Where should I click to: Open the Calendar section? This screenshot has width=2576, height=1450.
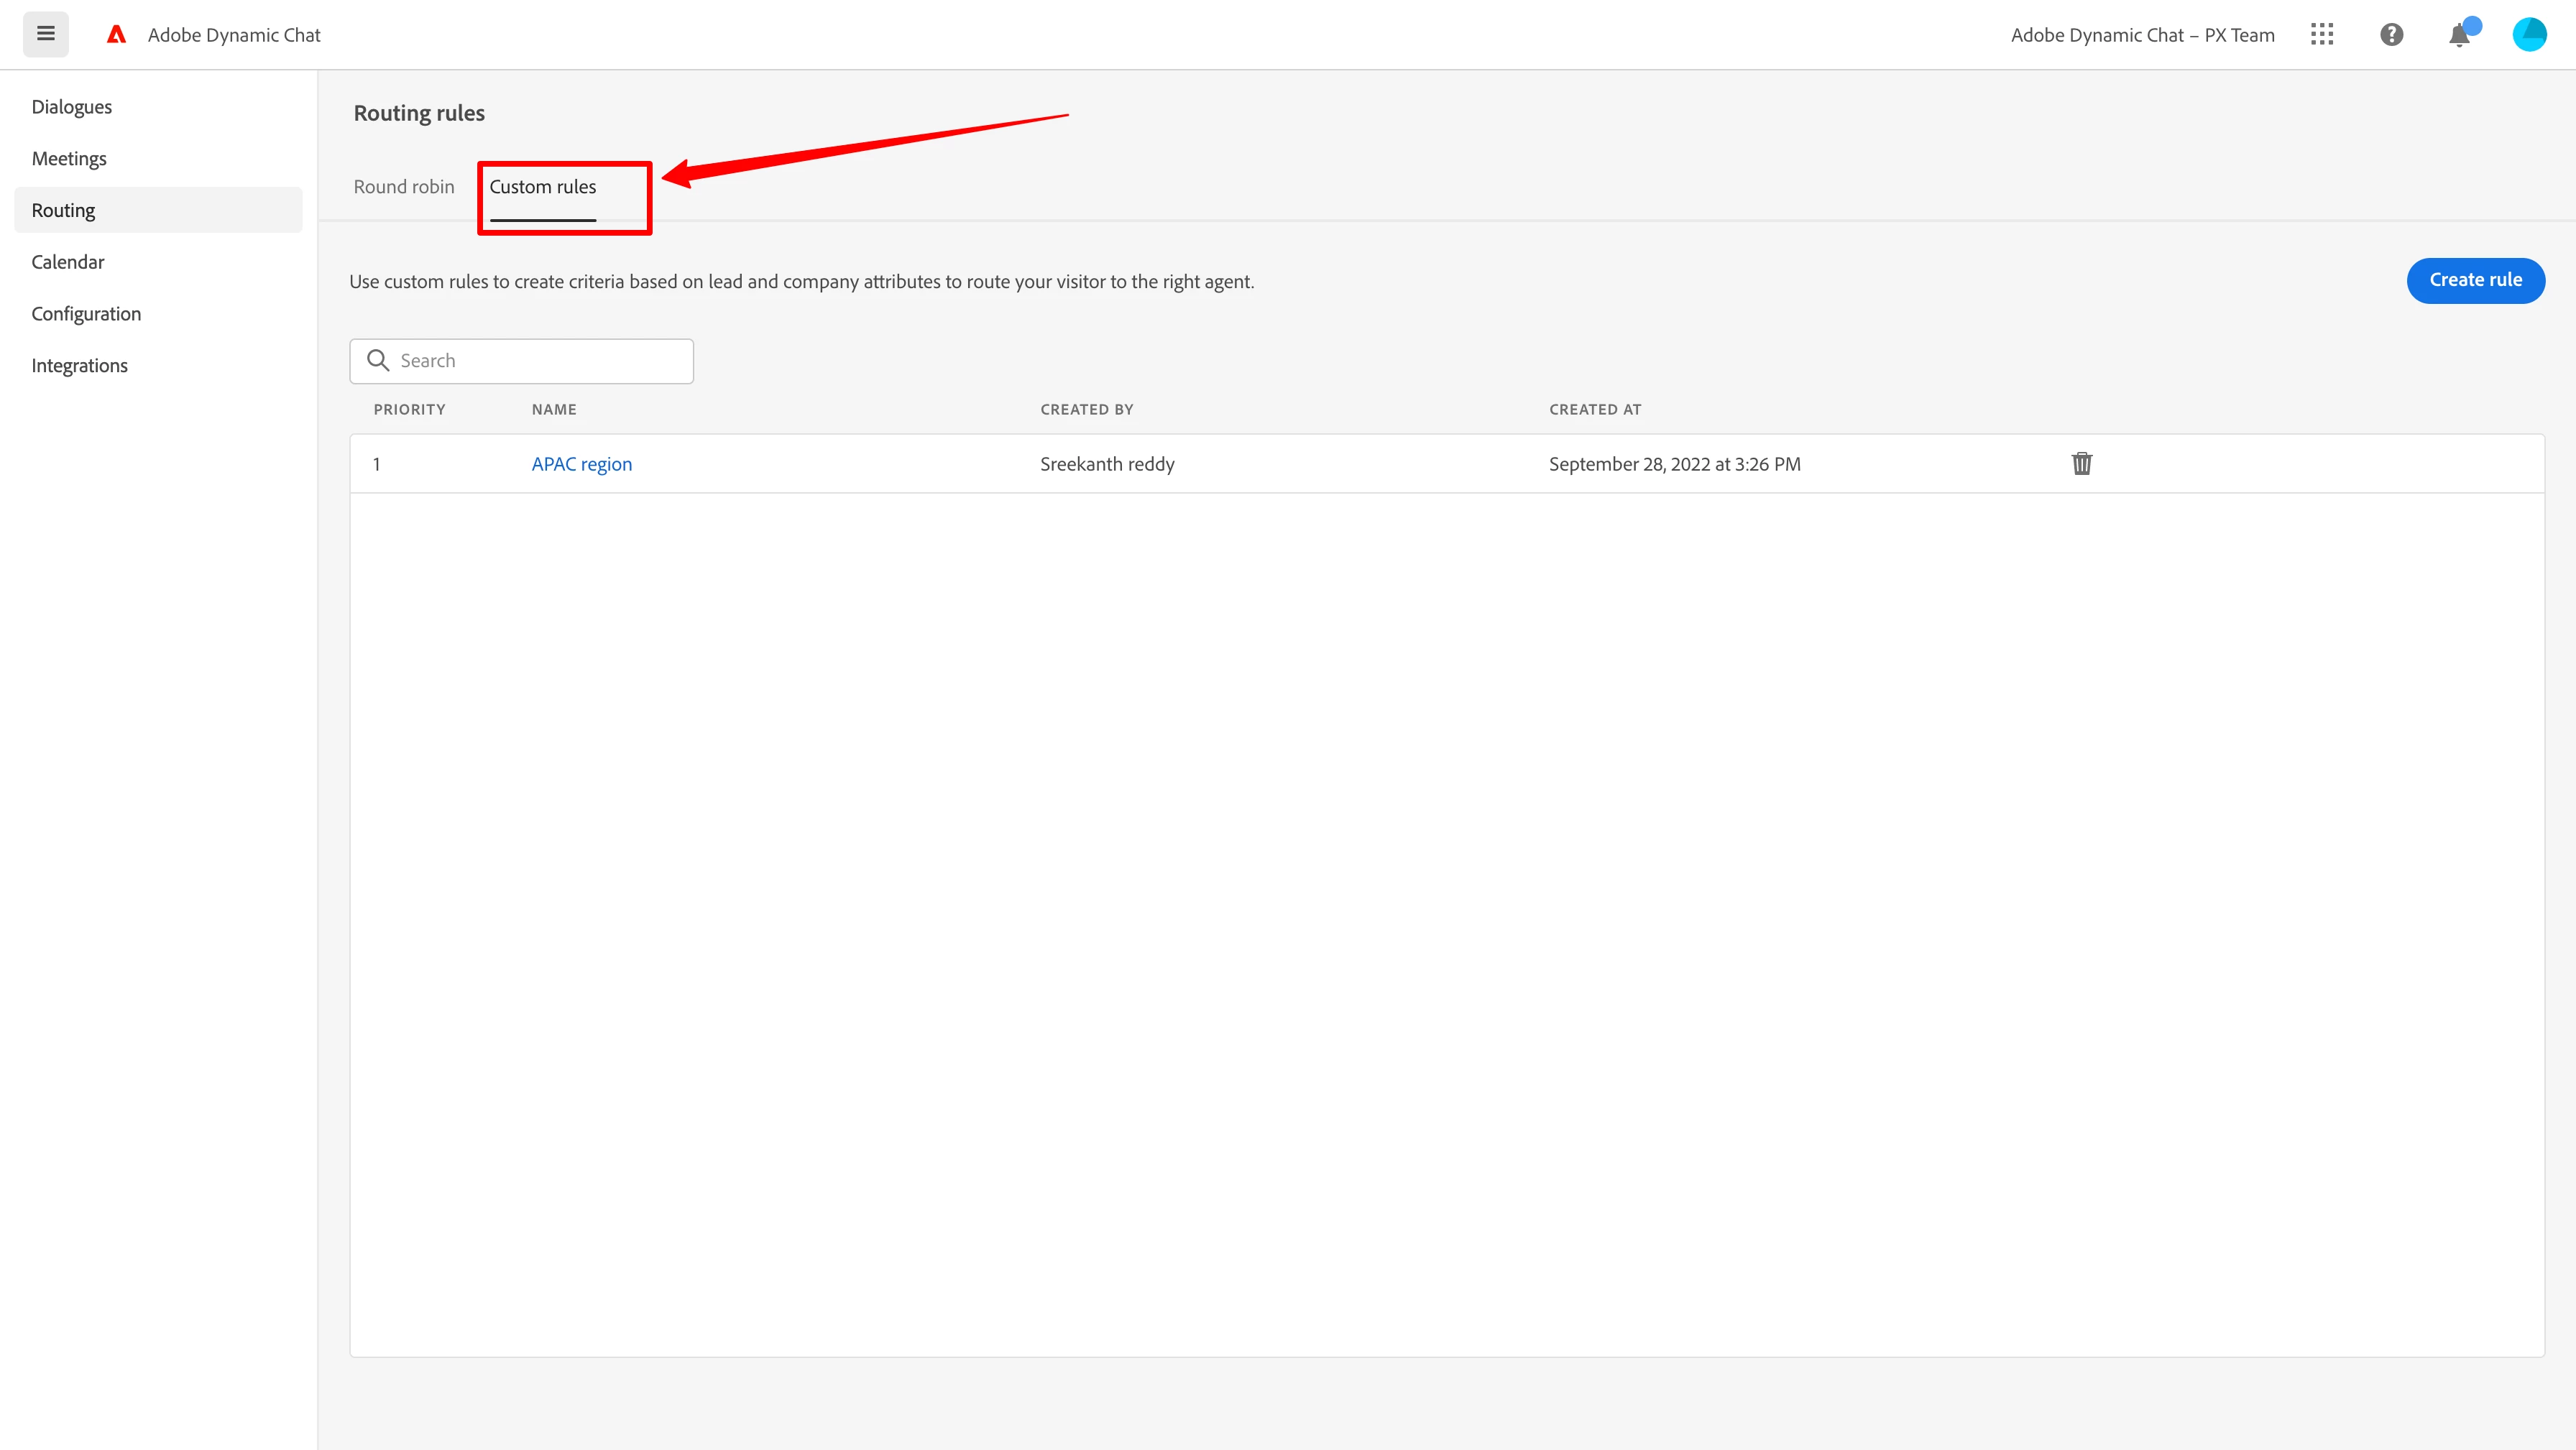[68, 262]
